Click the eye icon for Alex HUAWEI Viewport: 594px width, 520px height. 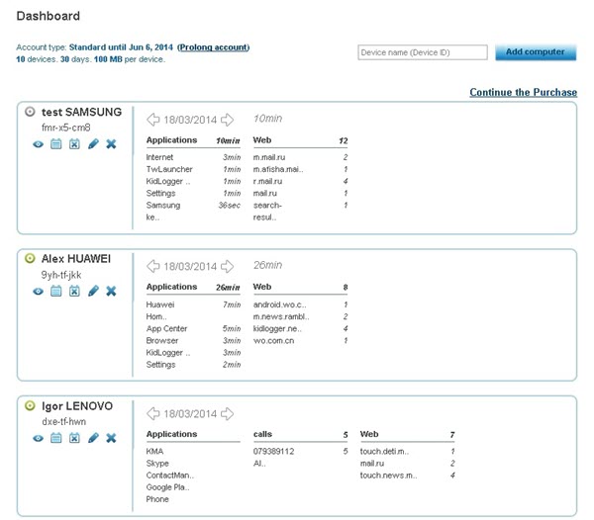38,291
